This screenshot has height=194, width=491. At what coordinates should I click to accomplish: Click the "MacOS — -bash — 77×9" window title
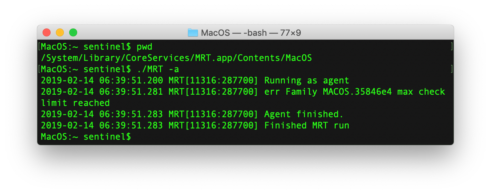[x=251, y=33]
